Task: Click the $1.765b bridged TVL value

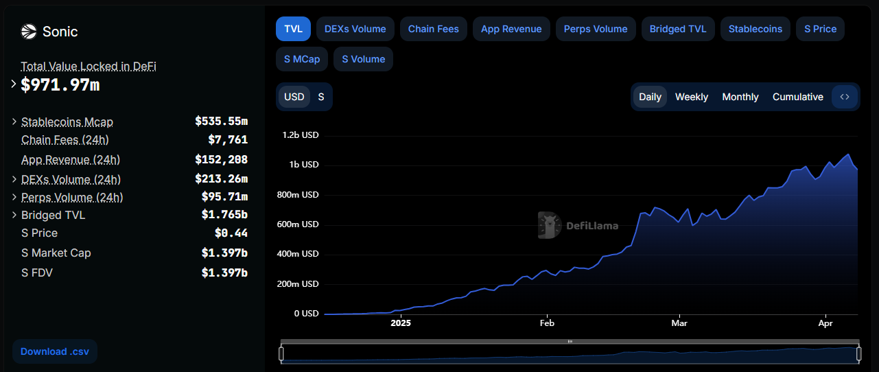Action: point(224,215)
